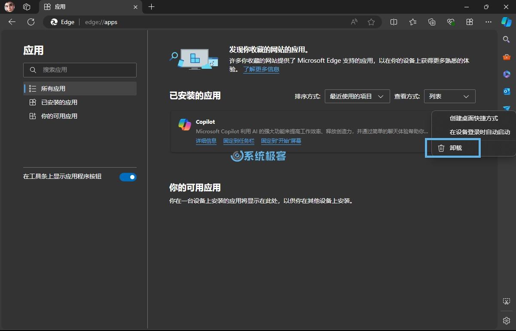Image resolution: width=516 pixels, height=331 pixels.
Task: Open Outlook sidebar icon
Action: [x=507, y=92]
